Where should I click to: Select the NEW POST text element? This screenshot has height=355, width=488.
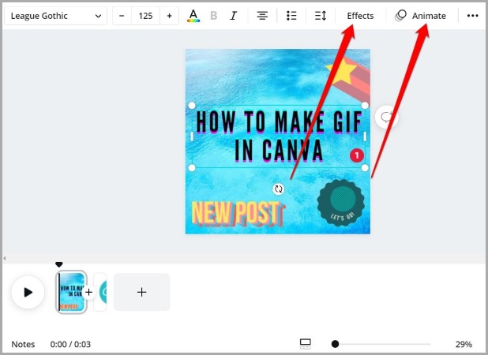point(238,213)
